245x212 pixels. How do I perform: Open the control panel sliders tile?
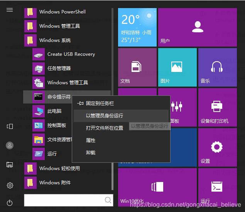pyautogui.click(x=183, y=107)
